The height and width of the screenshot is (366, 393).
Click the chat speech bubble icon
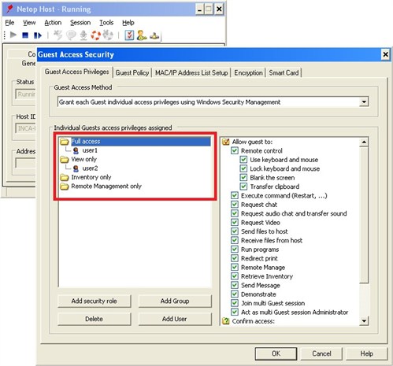71,35
